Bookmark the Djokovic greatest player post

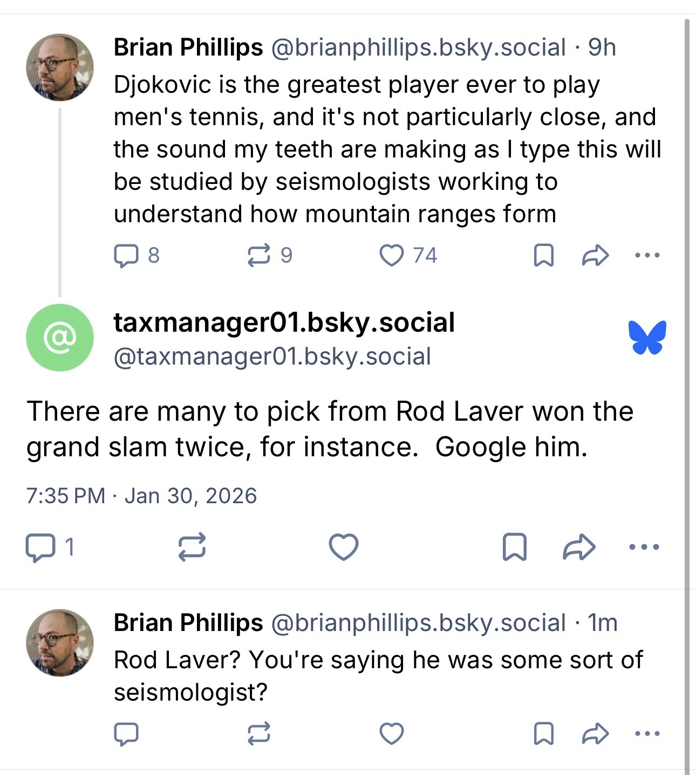(x=543, y=256)
